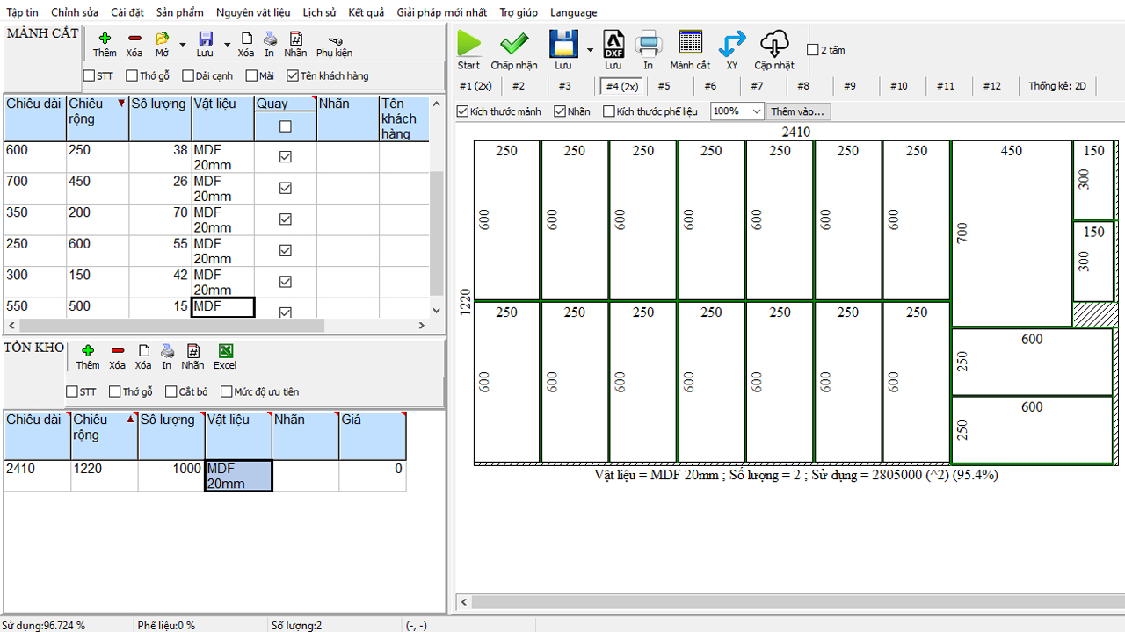
Task: Add a cut piece with Thêm icon
Action: [105, 39]
